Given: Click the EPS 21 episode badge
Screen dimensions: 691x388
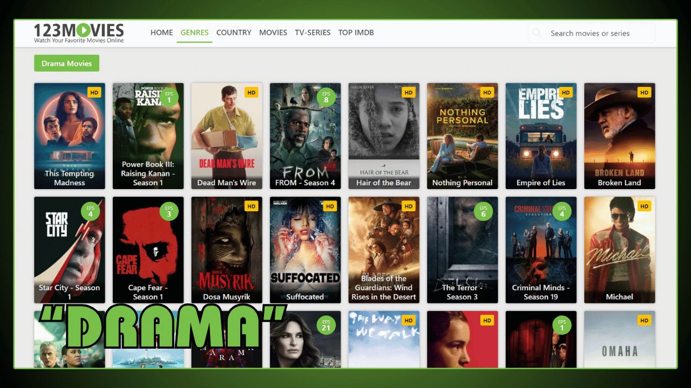Looking at the screenshot, I should pyautogui.click(x=326, y=325).
